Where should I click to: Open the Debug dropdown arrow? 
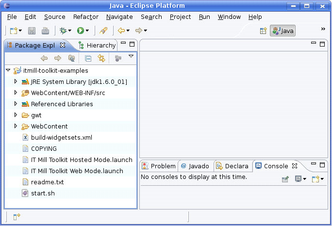point(70,31)
